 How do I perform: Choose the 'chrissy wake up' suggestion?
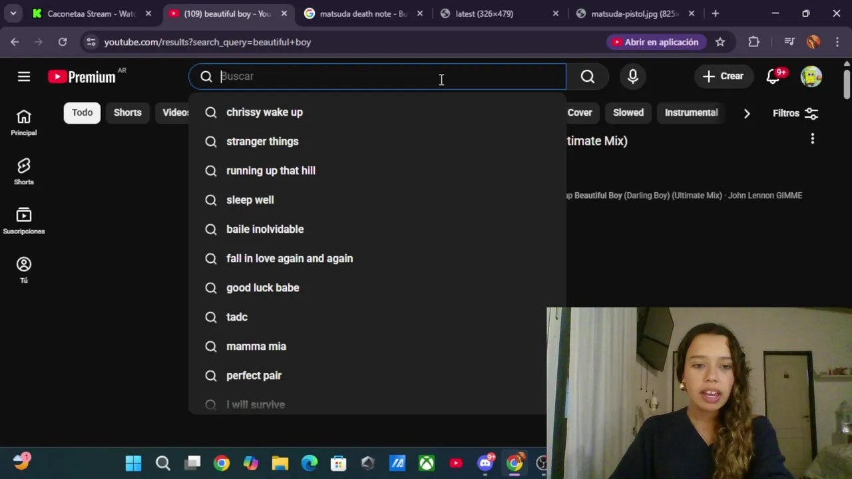(377, 112)
